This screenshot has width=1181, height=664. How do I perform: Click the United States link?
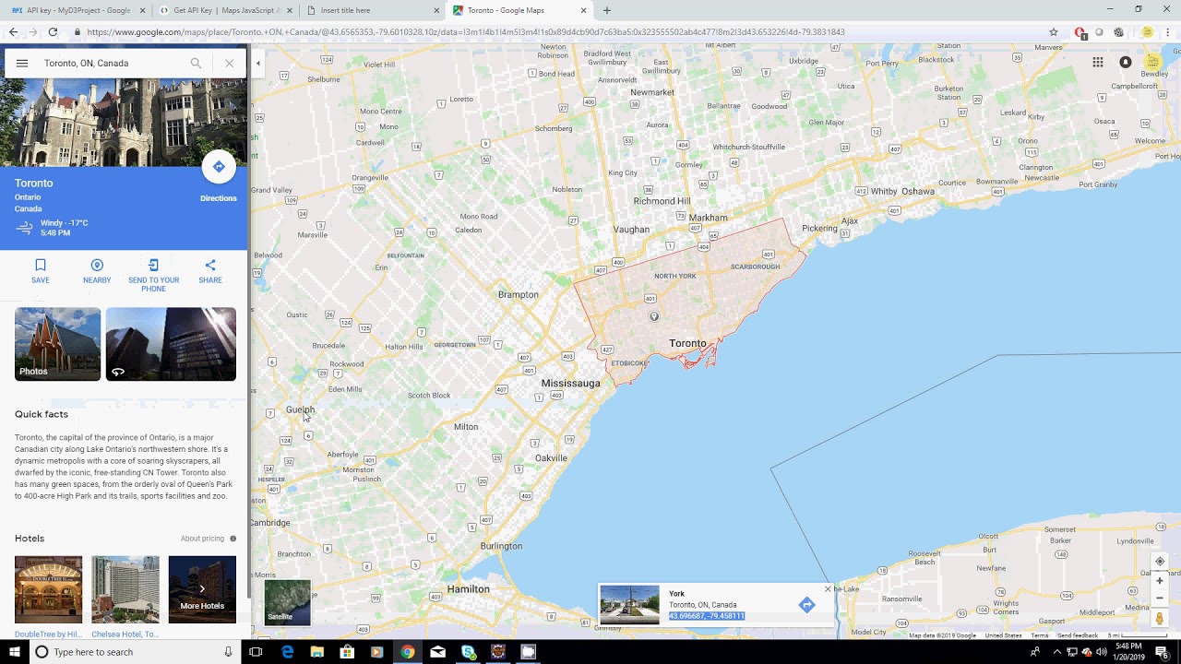pos(1004,635)
